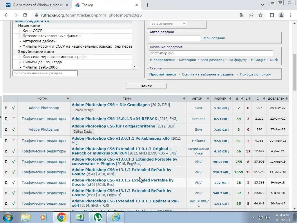Sort results by S seeders column
Screen dimensions: 297x223
tap(238, 99)
